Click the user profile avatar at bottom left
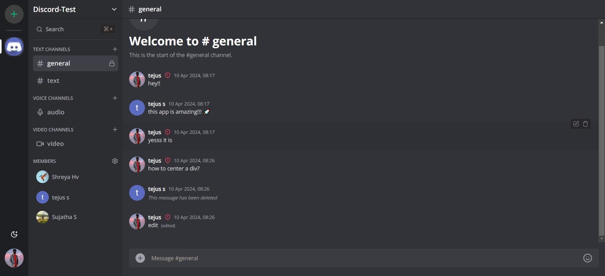The image size is (605, 276). click(x=14, y=258)
